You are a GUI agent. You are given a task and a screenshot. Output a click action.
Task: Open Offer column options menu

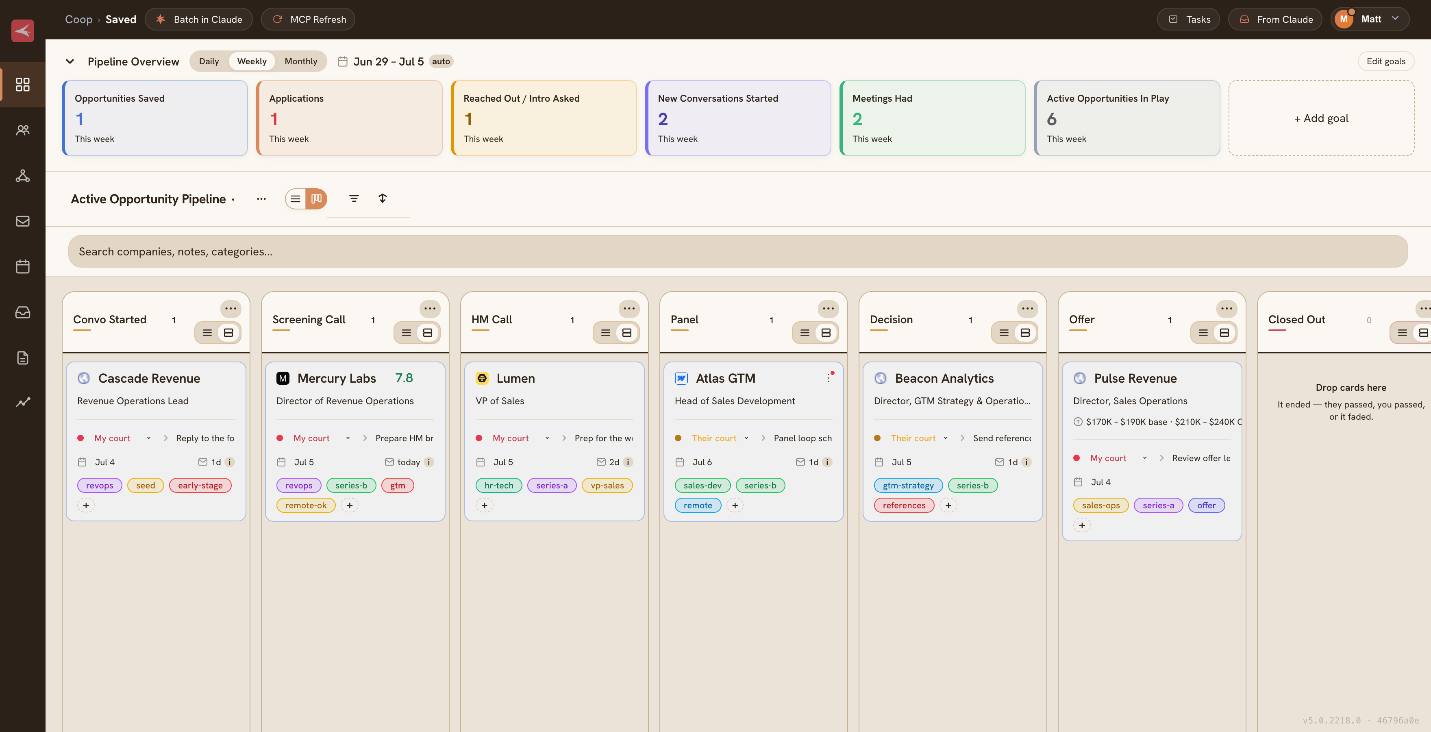tap(1227, 309)
